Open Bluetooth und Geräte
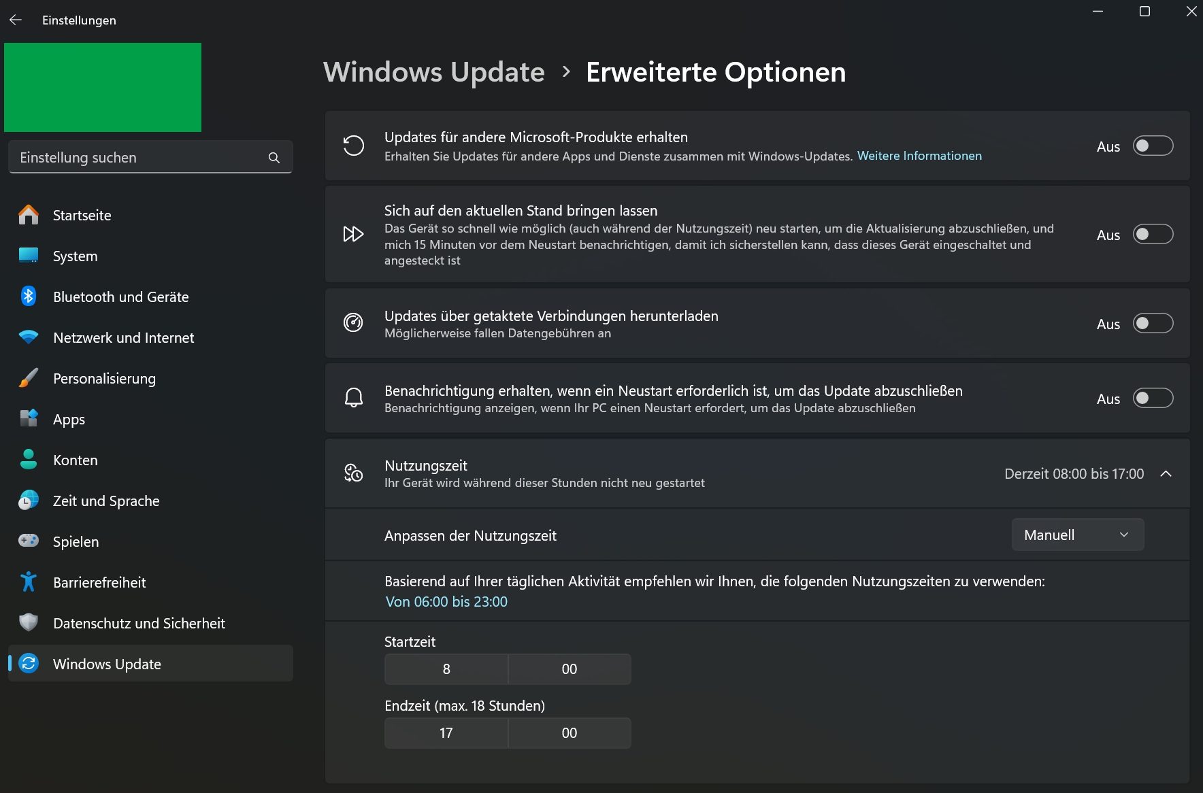 [x=150, y=297]
